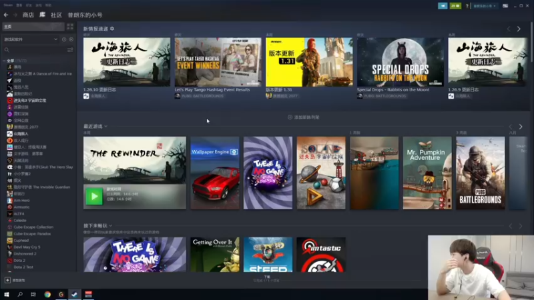Open the Windows Start menu
The width and height of the screenshot is (534, 300).
(x=6, y=295)
